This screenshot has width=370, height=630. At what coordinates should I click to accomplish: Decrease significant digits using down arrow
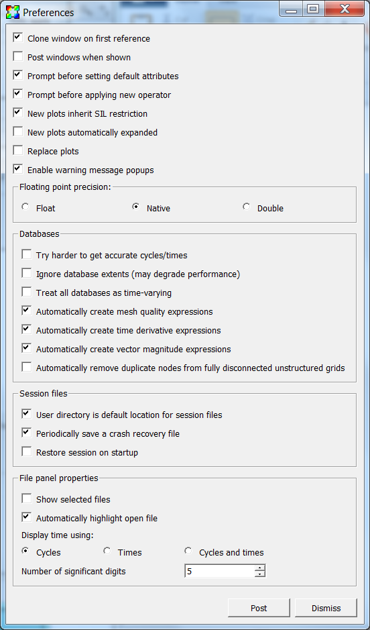(x=260, y=574)
